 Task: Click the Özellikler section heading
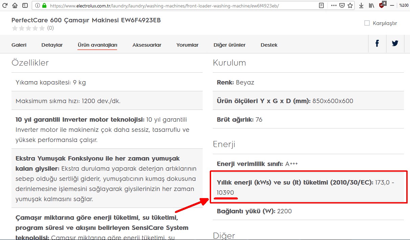[x=30, y=63]
